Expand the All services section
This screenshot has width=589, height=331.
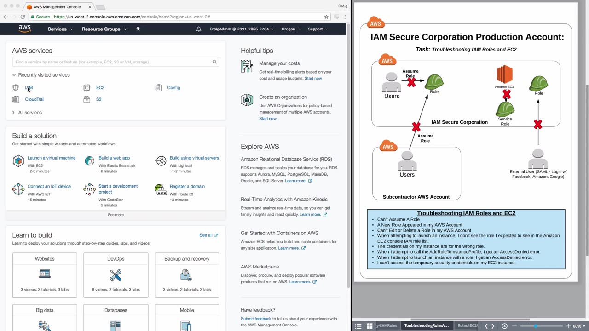tap(27, 113)
